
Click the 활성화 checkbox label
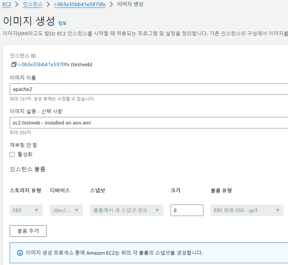pos(25,154)
